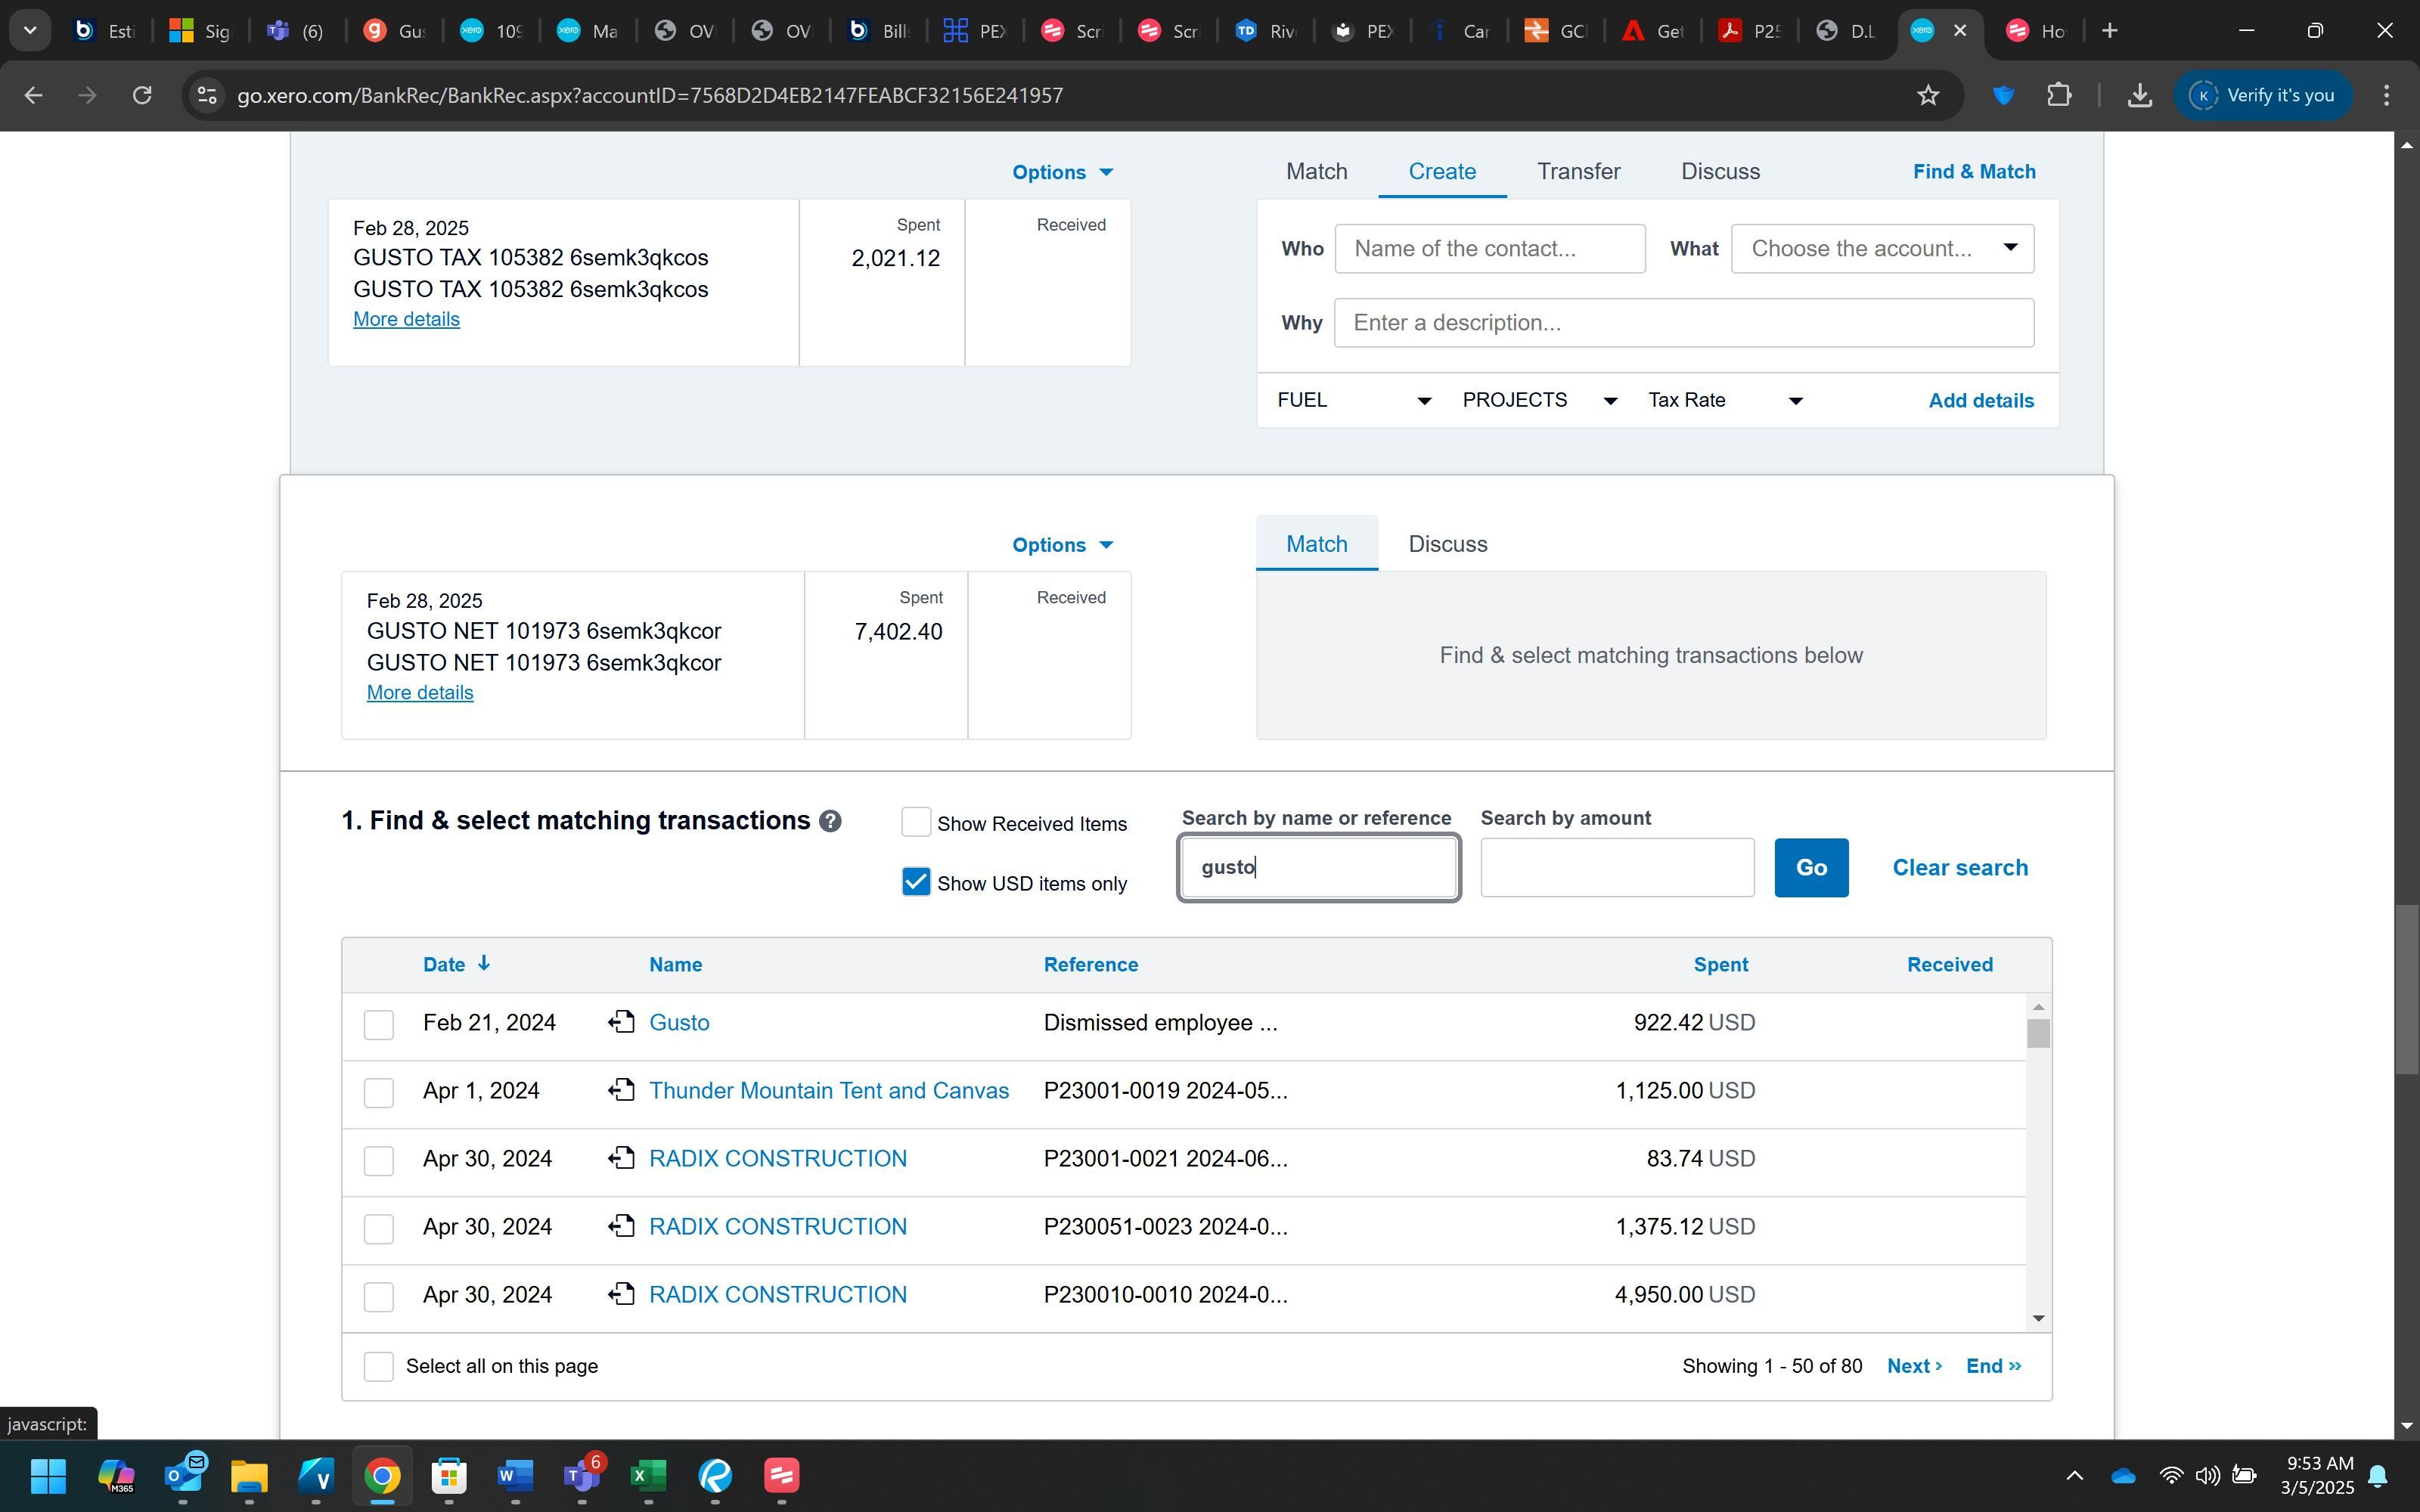The image size is (2420, 1512).
Task: Click the transaction icon next to Gusto row
Action: point(621,1022)
